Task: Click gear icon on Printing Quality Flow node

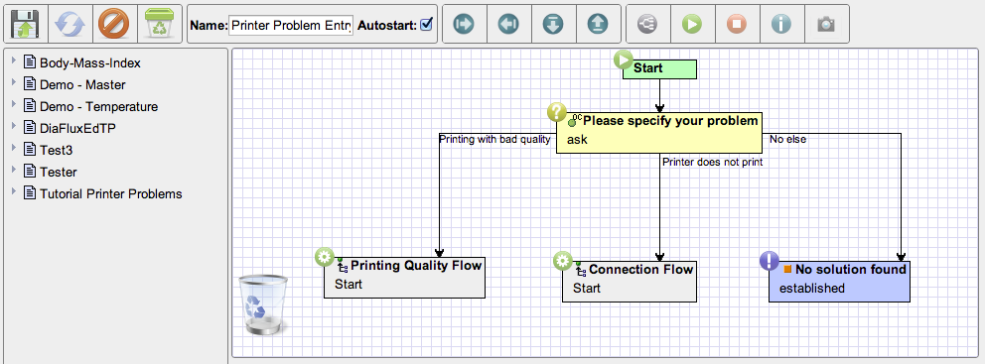Action: 324,257
